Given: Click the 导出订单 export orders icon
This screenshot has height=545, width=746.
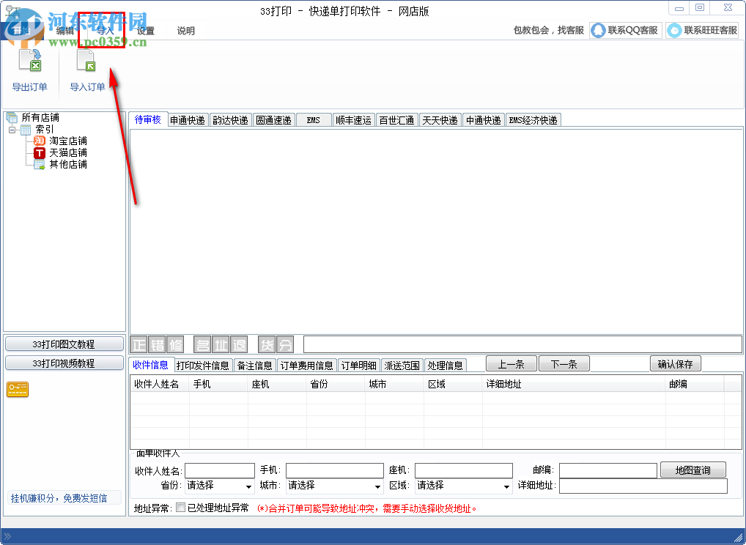Looking at the screenshot, I should click(30, 62).
